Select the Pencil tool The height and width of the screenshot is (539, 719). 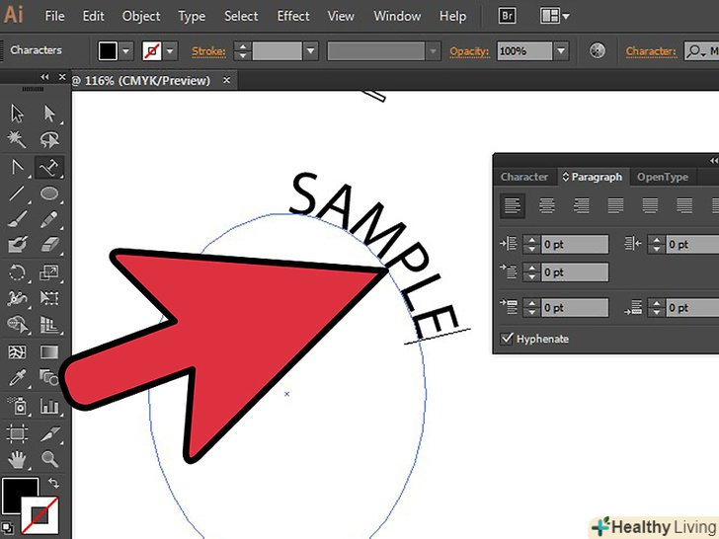click(49, 219)
